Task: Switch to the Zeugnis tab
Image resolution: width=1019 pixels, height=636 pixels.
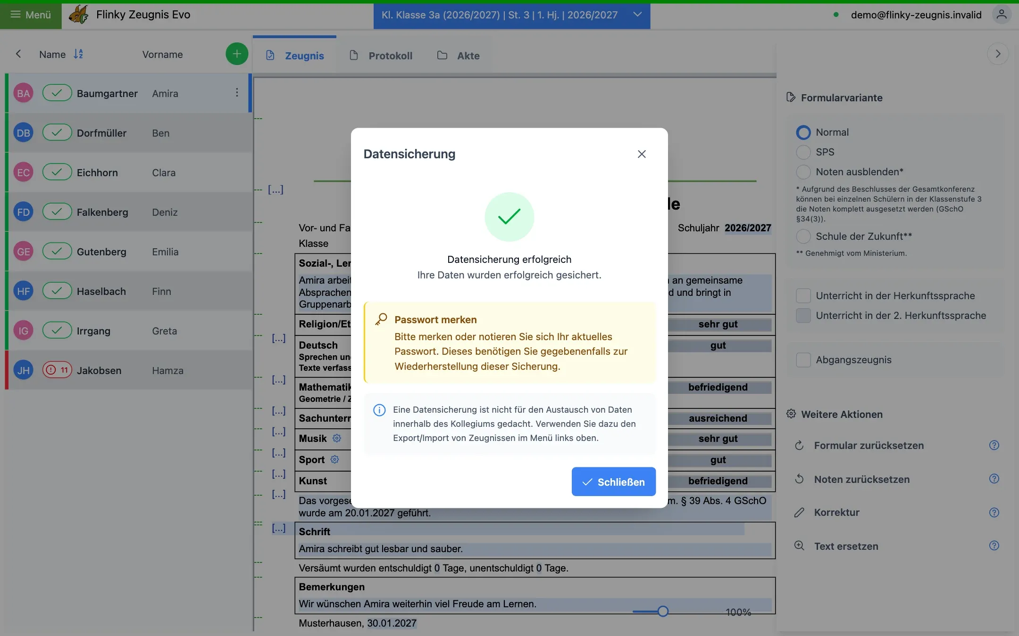Action: pyautogui.click(x=295, y=56)
